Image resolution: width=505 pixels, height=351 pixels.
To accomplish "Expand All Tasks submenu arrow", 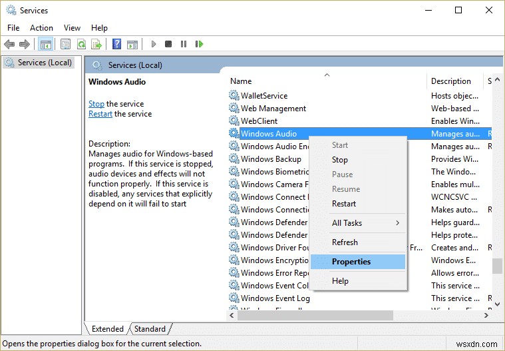I will click(398, 222).
